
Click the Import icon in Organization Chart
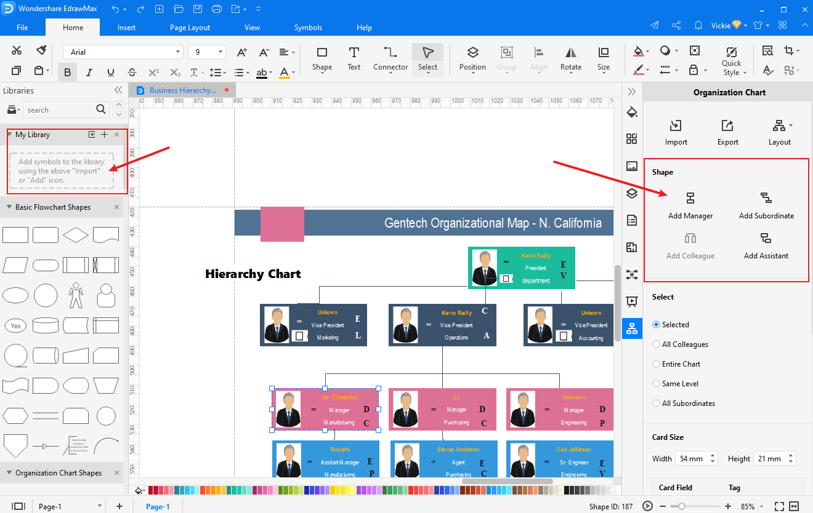(x=676, y=125)
